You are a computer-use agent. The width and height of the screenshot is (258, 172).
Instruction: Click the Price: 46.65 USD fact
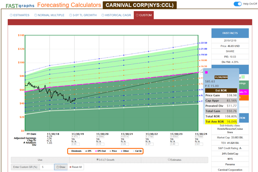[230, 46]
